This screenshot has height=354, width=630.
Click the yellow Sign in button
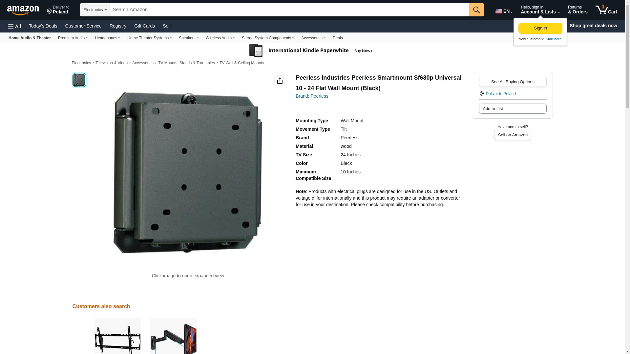point(540,29)
